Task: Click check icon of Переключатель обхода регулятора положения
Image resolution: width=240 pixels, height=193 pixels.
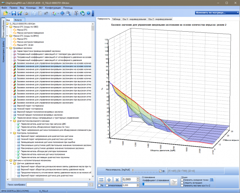Action: 18,151
